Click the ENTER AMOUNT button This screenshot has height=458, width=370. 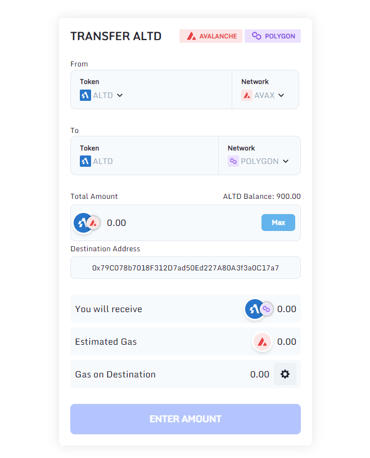(x=186, y=419)
